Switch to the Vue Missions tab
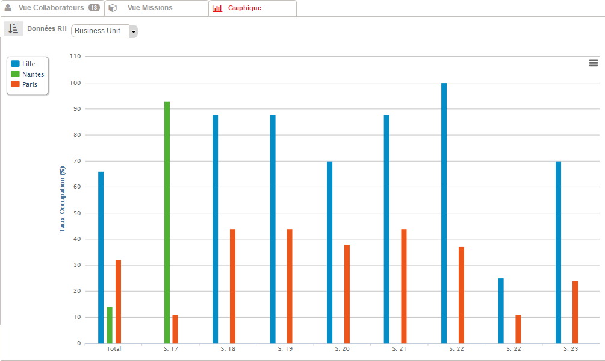605x361 pixels. coord(150,8)
